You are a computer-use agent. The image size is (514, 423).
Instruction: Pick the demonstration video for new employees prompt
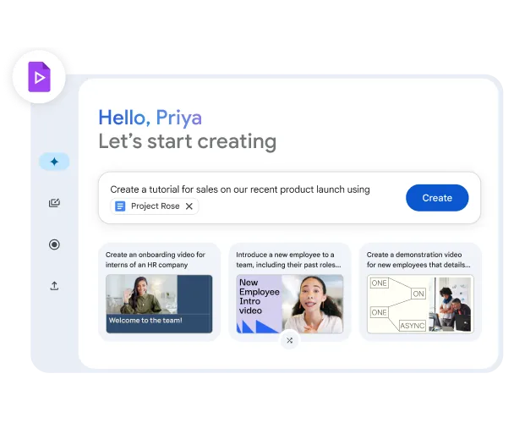pos(419,259)
